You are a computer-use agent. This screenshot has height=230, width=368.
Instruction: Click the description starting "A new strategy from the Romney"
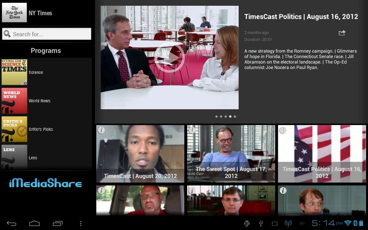pyautogui.click(x=301, y=59)
